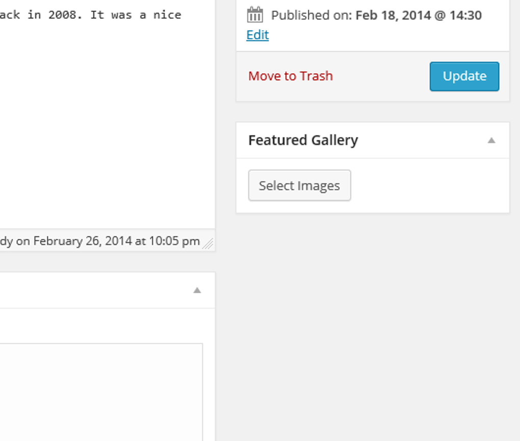Select the collapse triangle on Featured Gallery
The image size is (520, 441).
click(x=491, y=140)
